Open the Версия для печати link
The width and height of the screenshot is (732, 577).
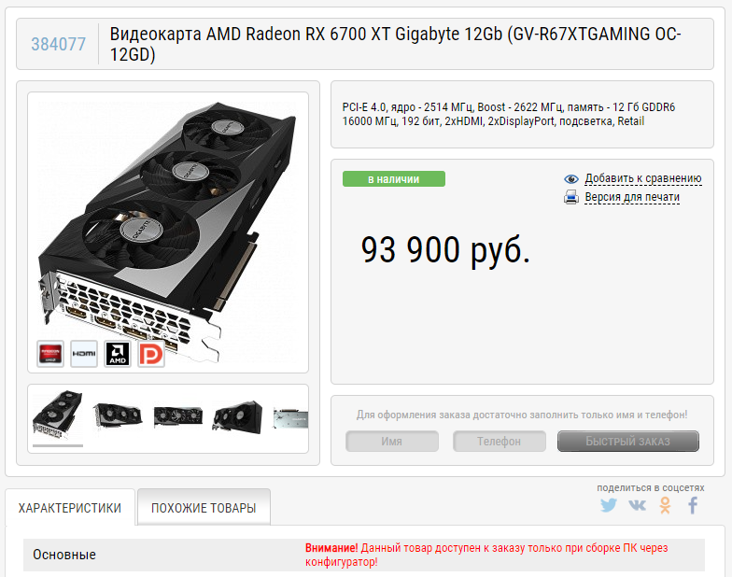pos(632,197)
